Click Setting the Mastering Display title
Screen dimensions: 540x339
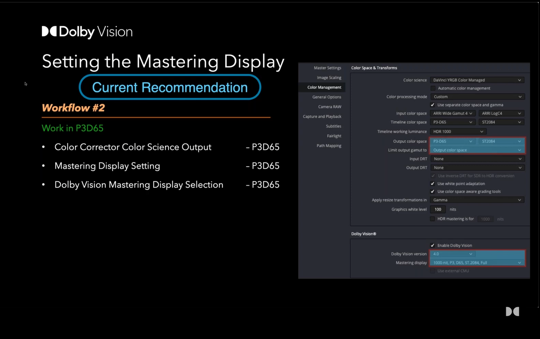[163, 61]
